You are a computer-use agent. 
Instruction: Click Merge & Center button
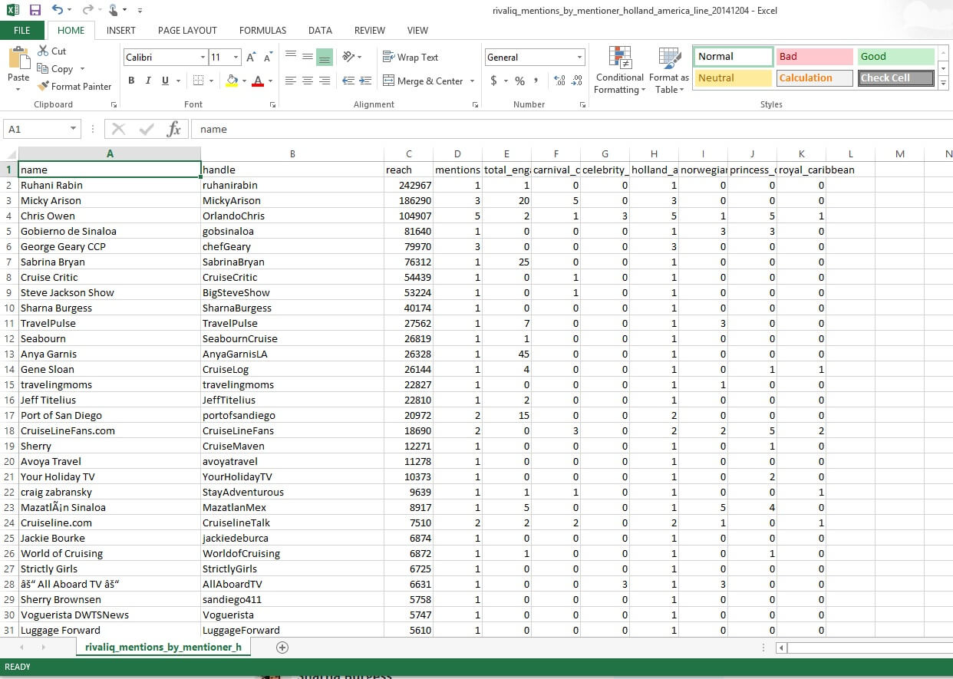coord(423,81)
